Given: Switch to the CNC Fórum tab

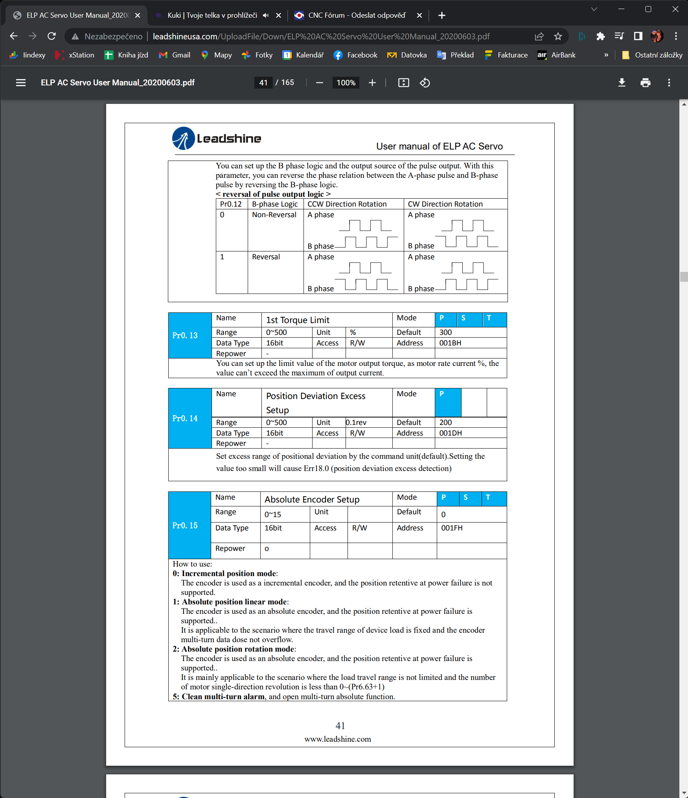Looking at the screenshot, I should 356,15.
